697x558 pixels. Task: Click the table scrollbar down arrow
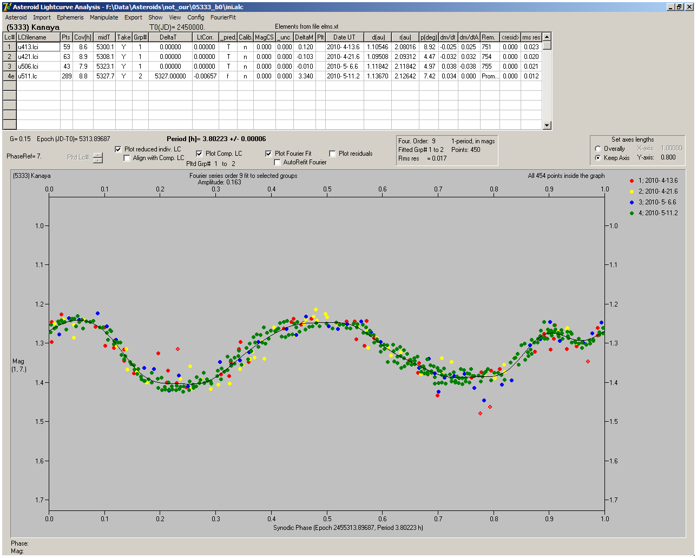pyautogui.click(x=547, y=125)
